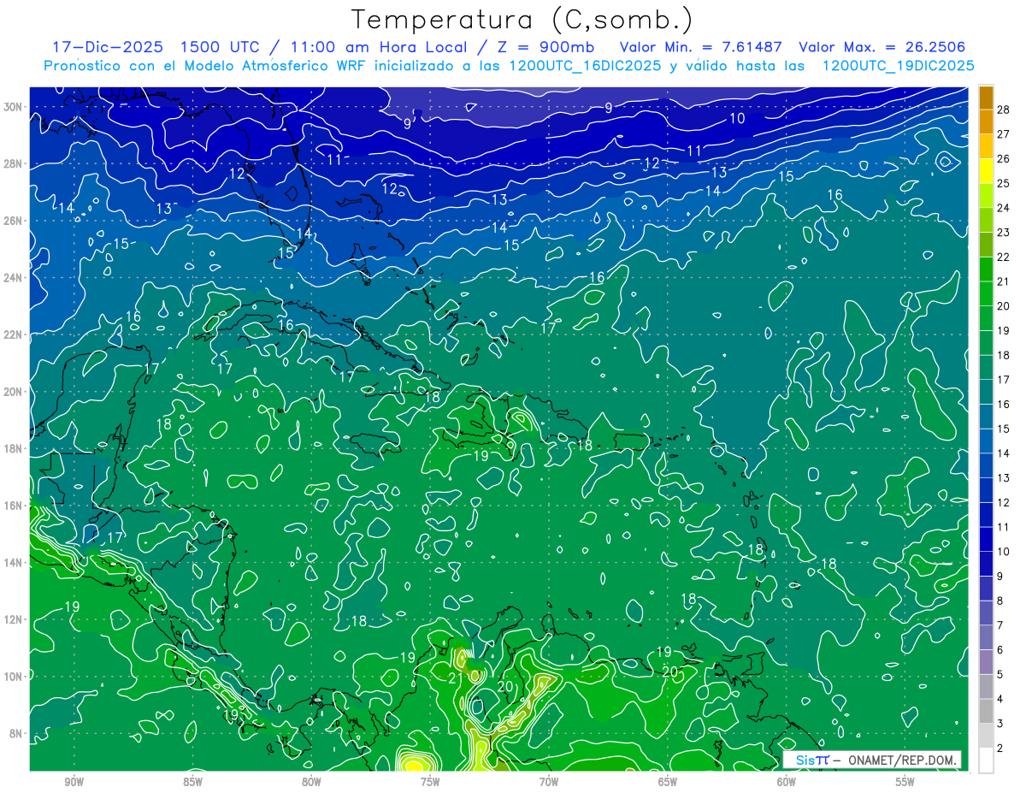Click the gray swatch between 3 and 4
1026x793 pixels.
click(x=986, y=712)
